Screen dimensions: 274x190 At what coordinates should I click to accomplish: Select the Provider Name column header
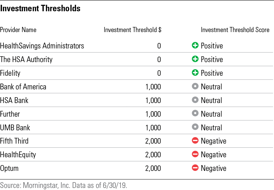click(18, 30)
